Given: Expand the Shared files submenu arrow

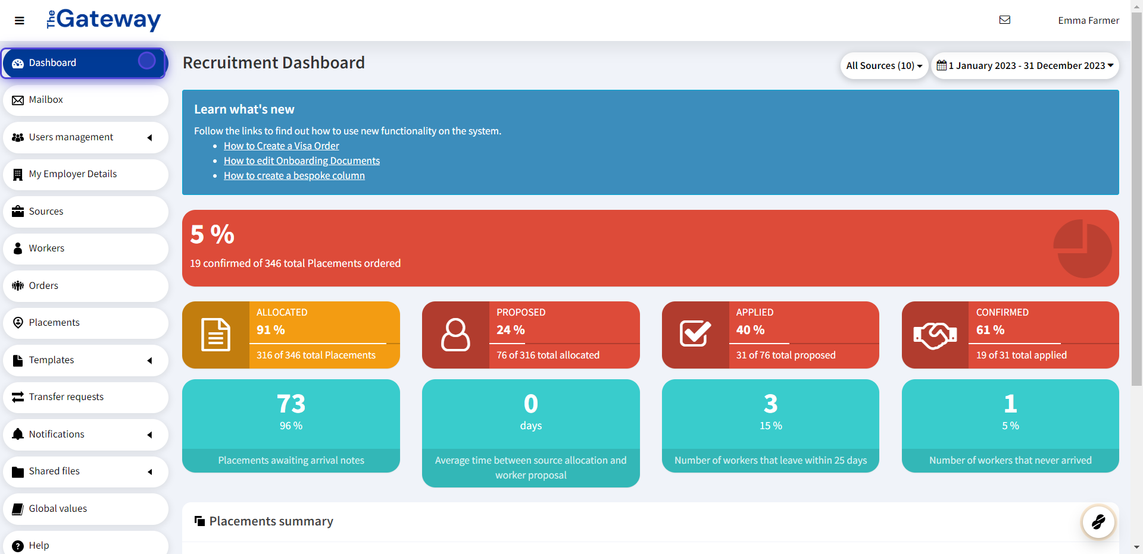Looking at the screenshot, I should 149,472.
